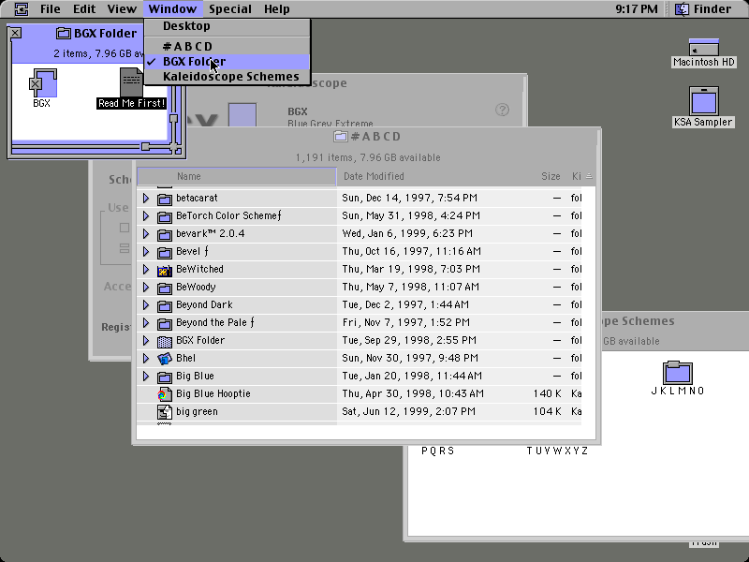The height and width of the screenshot is (562, 749).
Task: Click the menu bar clock showing 9:17 PM
Action: [637, 9]
